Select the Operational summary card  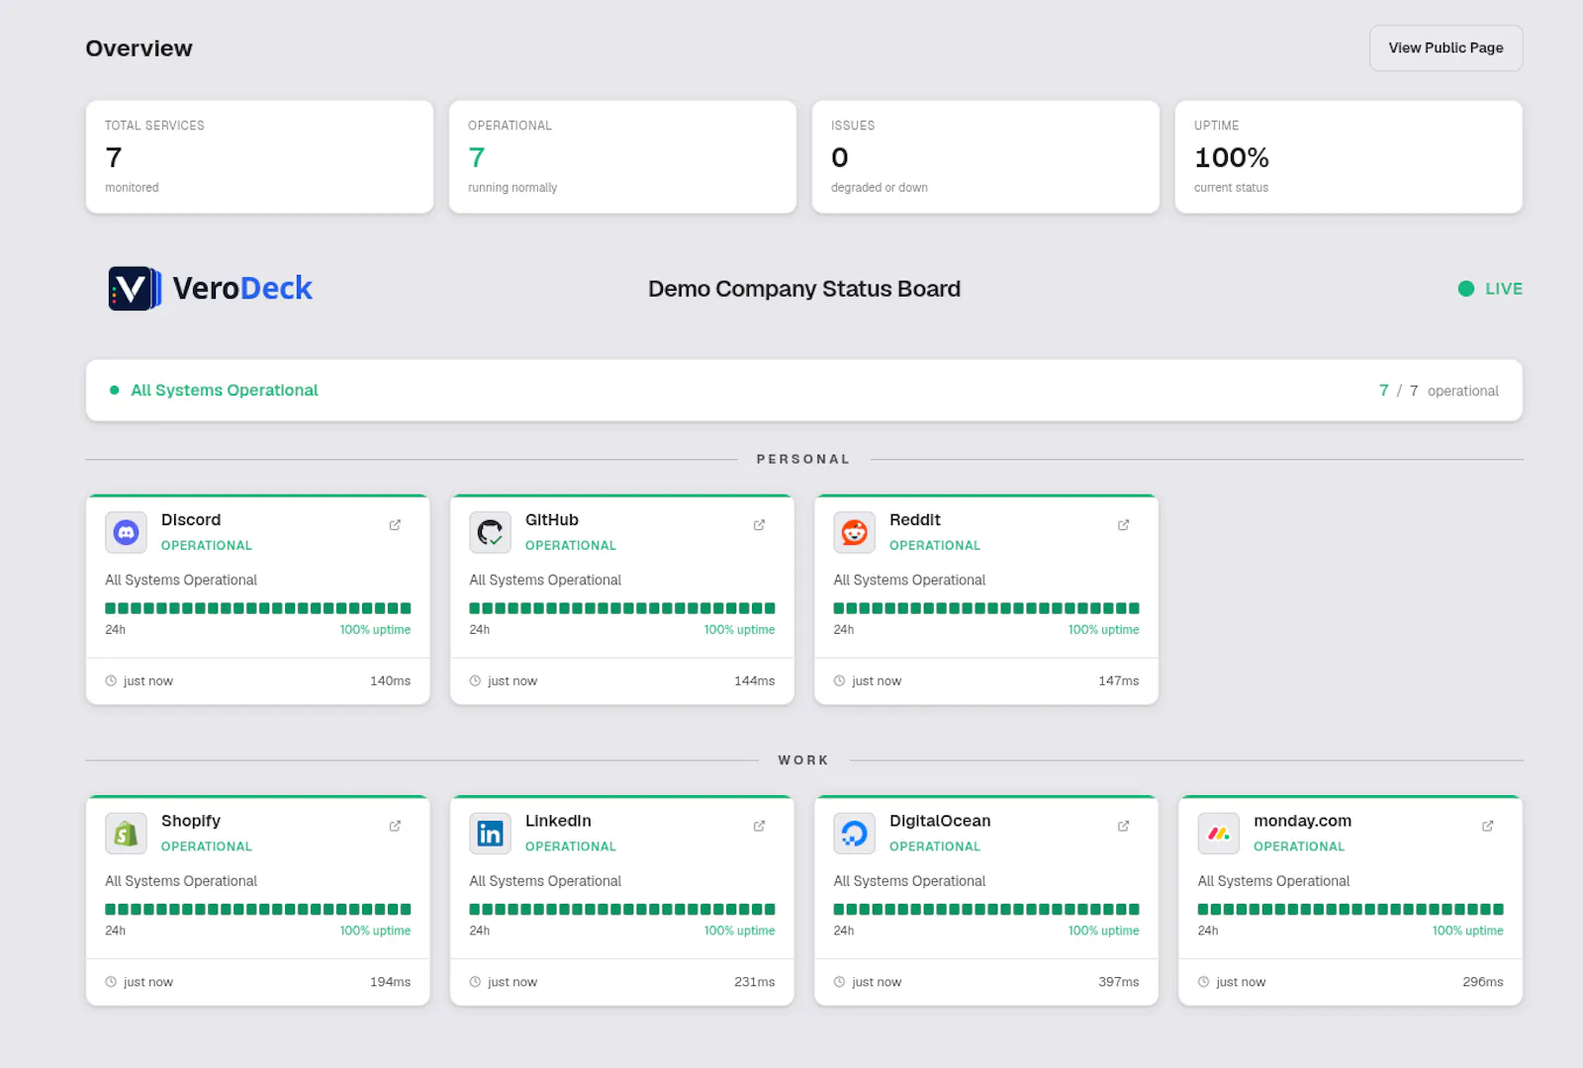pos(622,156)
